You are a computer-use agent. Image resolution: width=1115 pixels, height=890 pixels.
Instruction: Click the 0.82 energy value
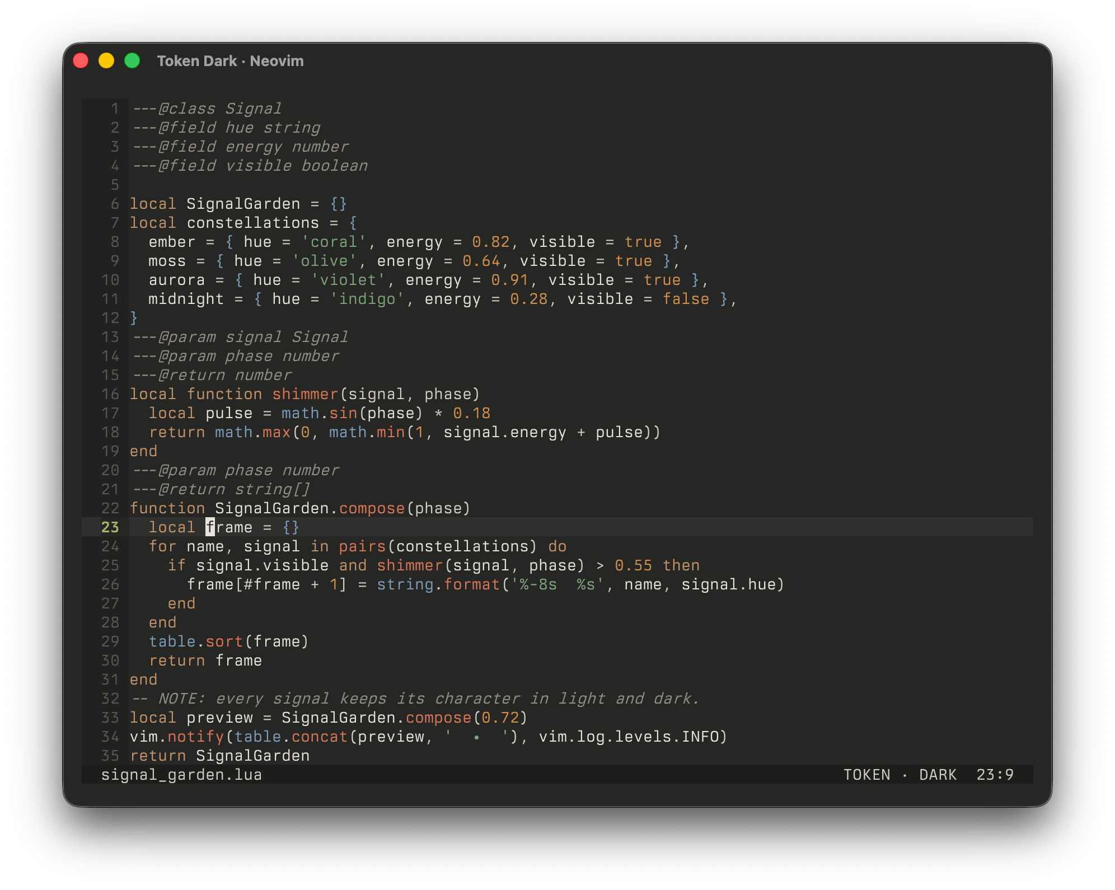[491, 242]
